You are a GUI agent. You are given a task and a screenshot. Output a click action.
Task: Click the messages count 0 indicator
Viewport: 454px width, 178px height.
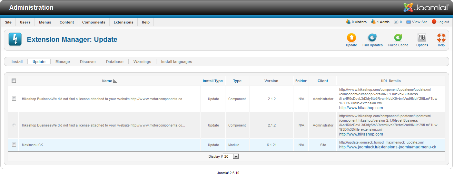398,22
